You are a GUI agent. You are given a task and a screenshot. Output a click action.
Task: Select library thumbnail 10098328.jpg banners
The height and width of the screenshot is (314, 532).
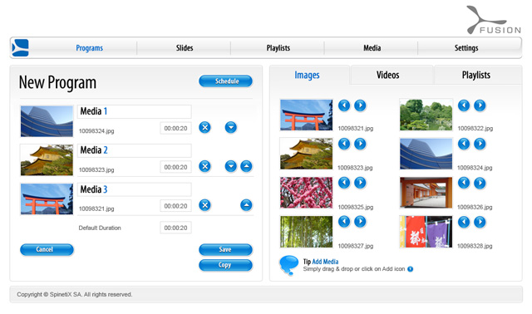[426, 232]
